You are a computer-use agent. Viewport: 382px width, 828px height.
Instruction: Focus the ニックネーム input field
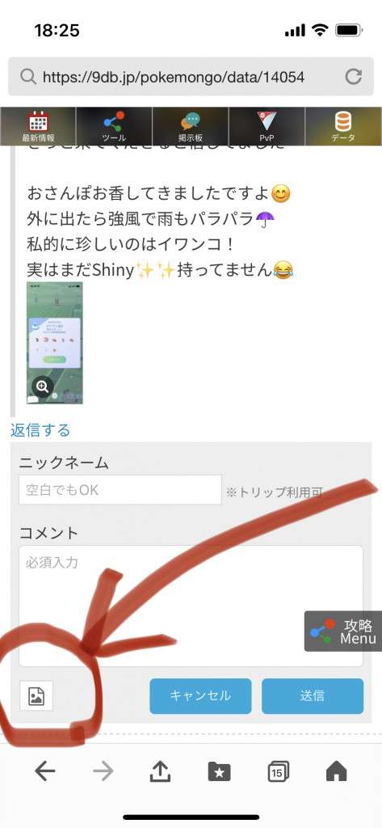click(x=120, y=489)
